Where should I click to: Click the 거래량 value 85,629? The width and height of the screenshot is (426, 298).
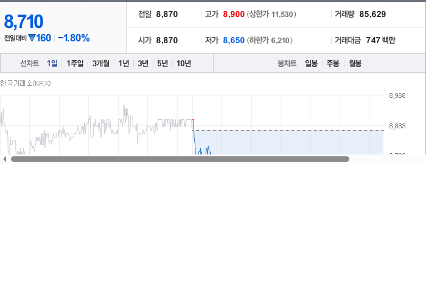pyautogui.click(x=372, y=14)
